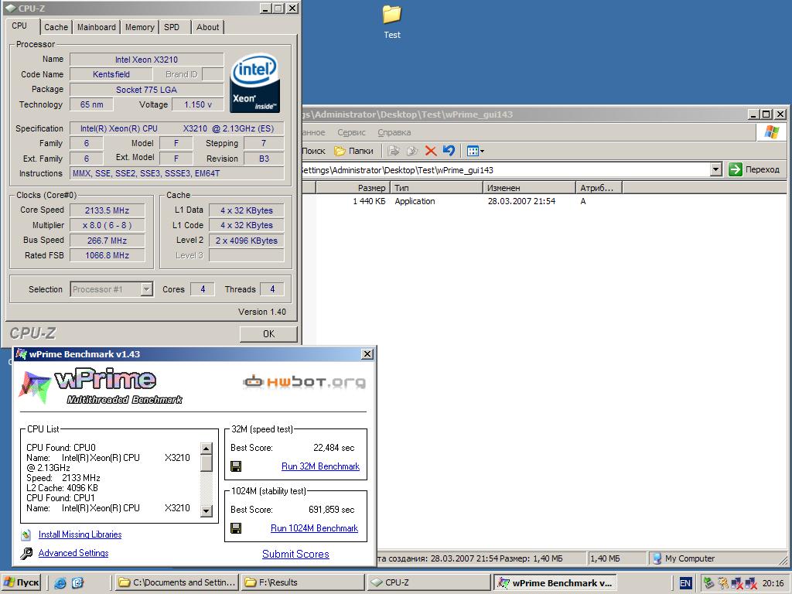Click the blue Undo arrow in Explorer toolbar
Image resolution: width=792 pixels, height=594 pixels.
click(x=448, y=151)
